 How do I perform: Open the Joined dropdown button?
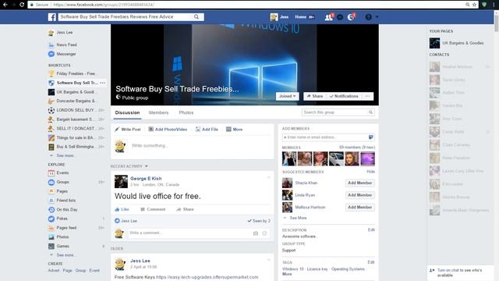288,96
